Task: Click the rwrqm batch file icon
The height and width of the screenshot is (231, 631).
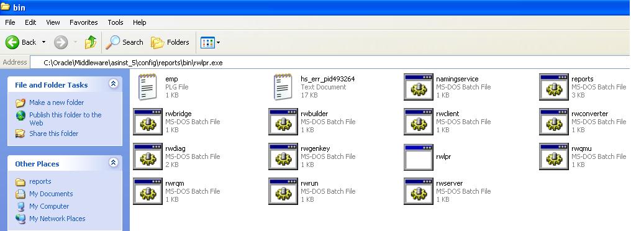Action: [x=148, y=191]
